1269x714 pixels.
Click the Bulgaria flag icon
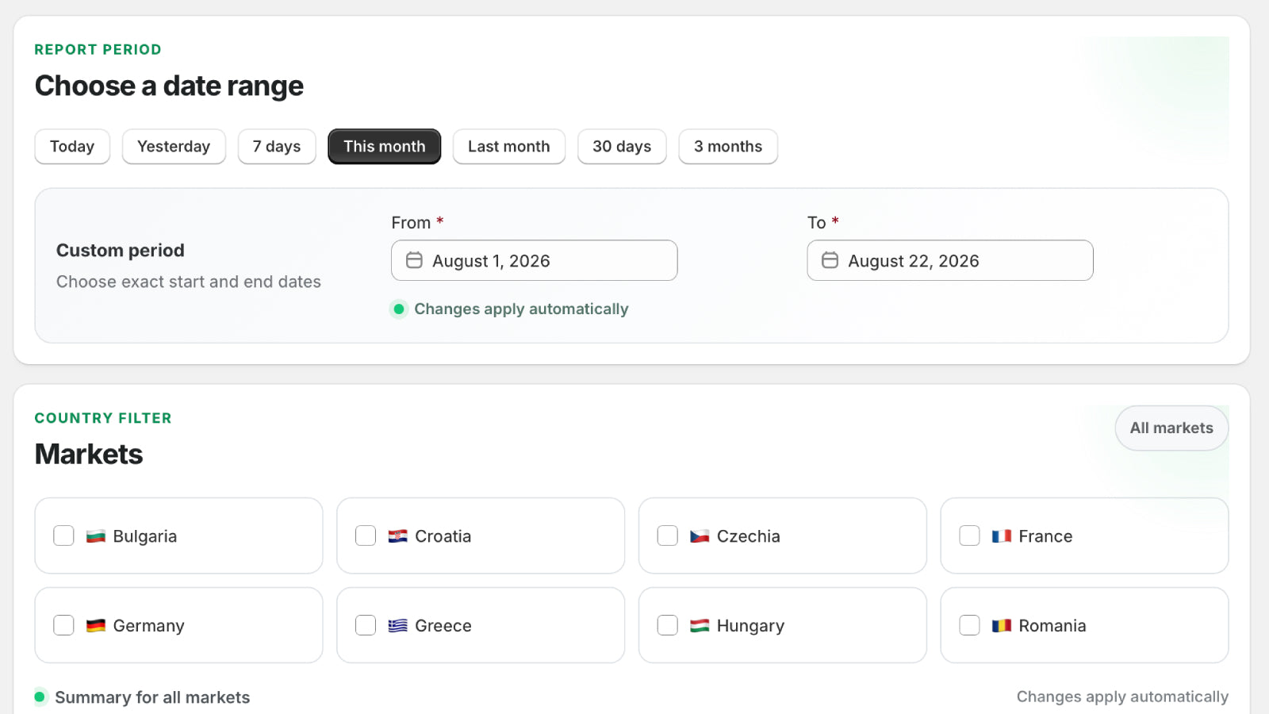96,536
